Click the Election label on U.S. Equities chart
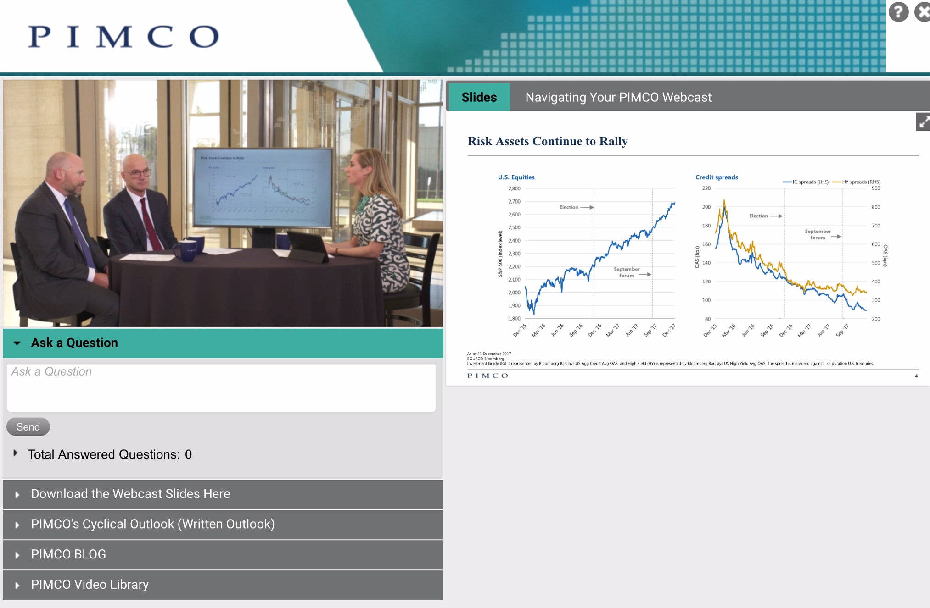The width and height of the screenshot is (930, 608). 569,207
